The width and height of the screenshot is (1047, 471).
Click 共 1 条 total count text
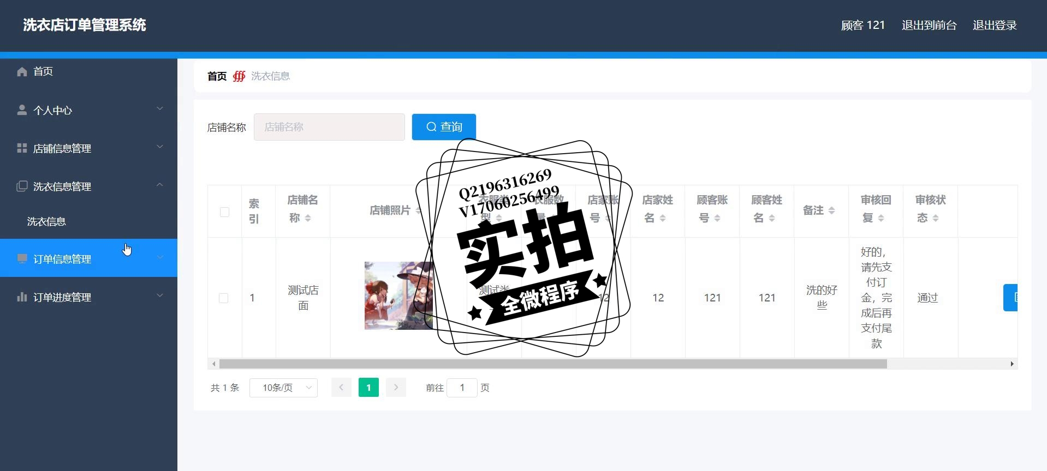tap(225, 388)
